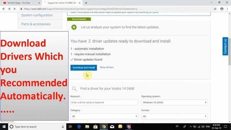Stop loading the page
231x130 pixels.
pyautogui.click(x=14, y=9)
